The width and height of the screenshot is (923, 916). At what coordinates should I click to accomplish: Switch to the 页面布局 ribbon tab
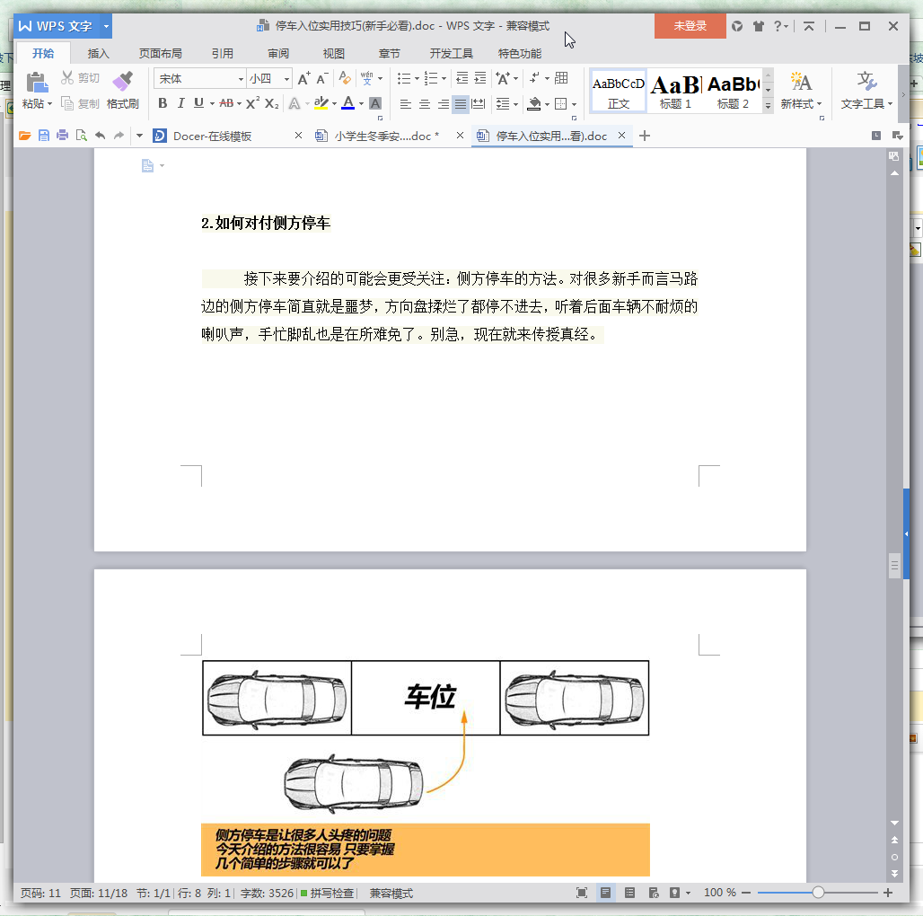tap(160, 54)
